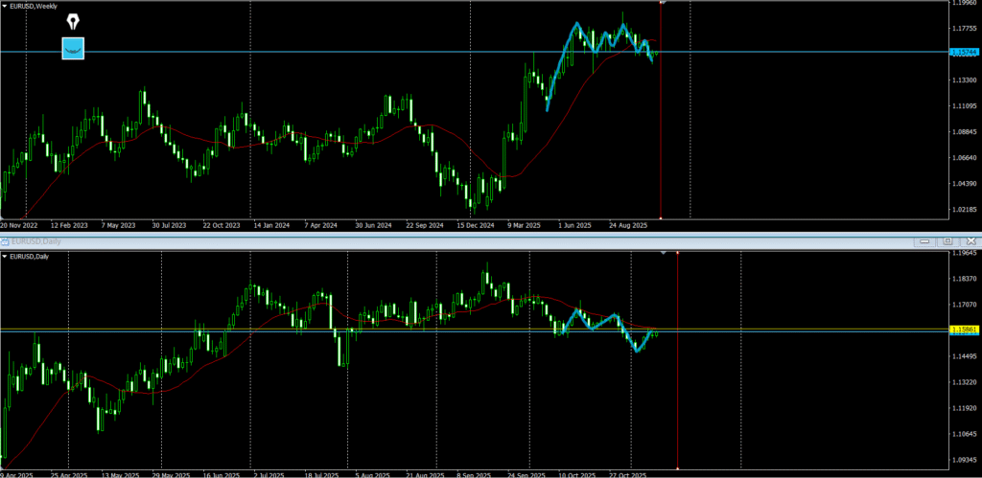982x478 pixels.
Task: Select the 1.15744 price label on weekly chart
Action: pyautogui.click(x=963, y=53)
